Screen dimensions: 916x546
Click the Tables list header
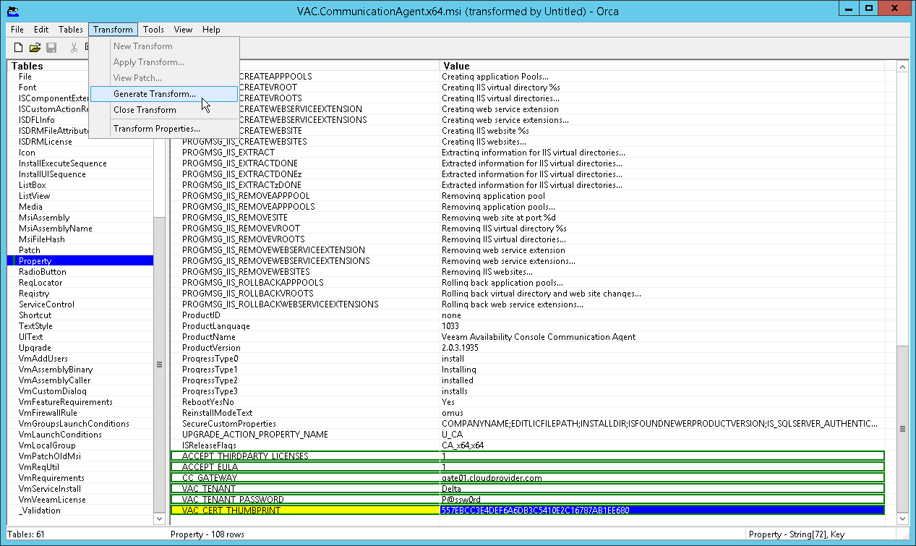click(80, 66)
